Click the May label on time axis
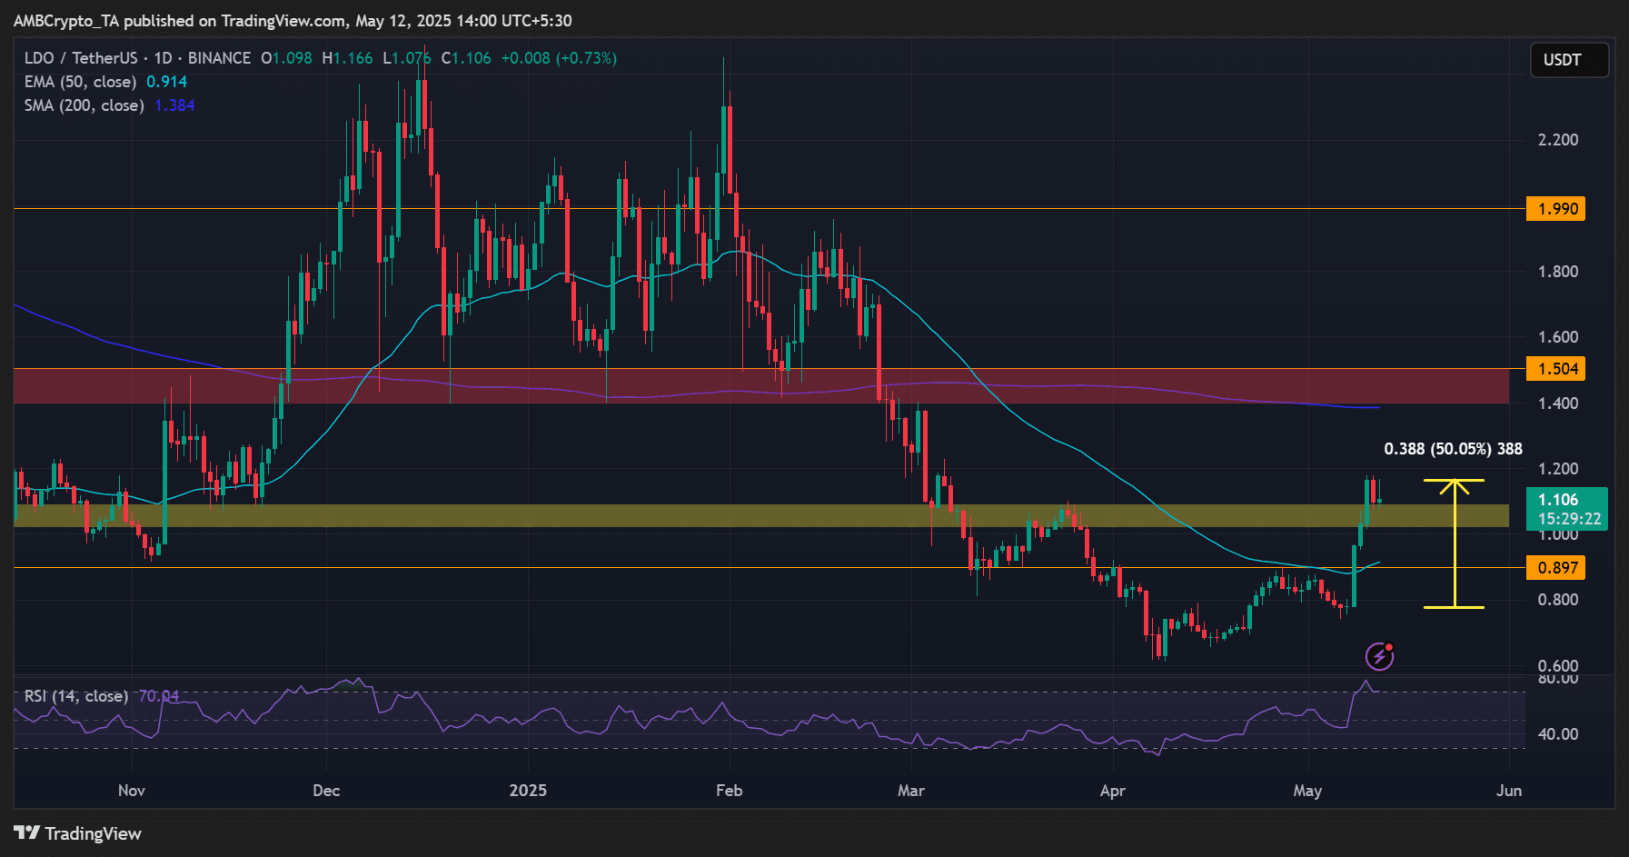1629x857 pixels. [x=1306, y=791]
